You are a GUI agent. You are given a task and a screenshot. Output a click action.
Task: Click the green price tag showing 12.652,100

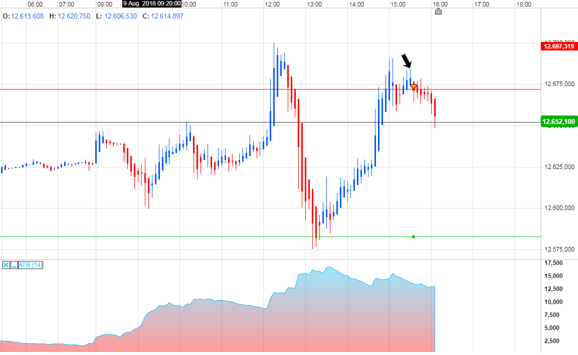click(x=558, y=121)
